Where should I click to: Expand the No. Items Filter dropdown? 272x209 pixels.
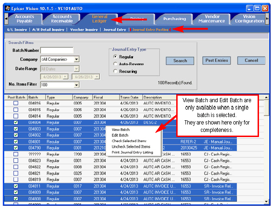76,85
